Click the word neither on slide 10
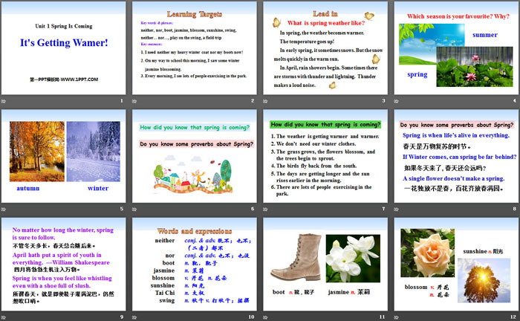Image resolution: width=520 pixels, height=321 pixels. click(164, 241)
